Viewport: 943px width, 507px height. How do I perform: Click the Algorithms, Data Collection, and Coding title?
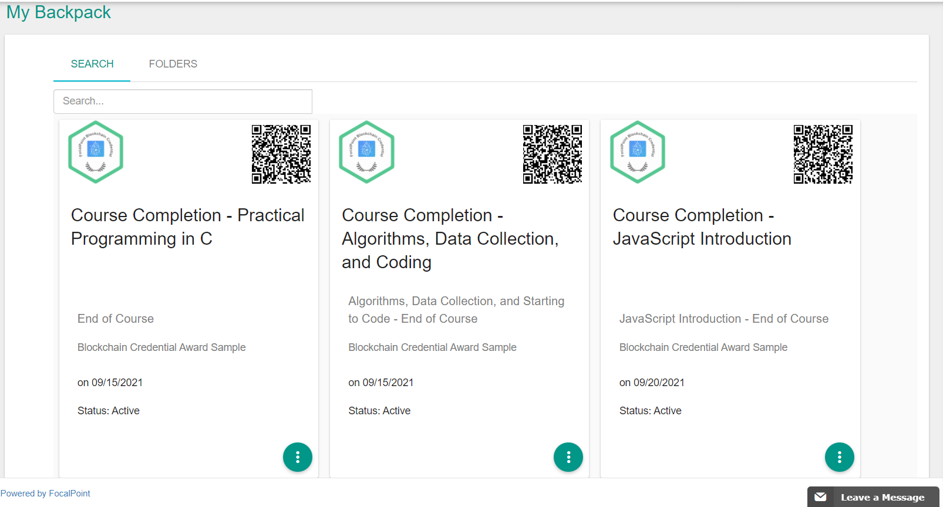click(450, 239)
